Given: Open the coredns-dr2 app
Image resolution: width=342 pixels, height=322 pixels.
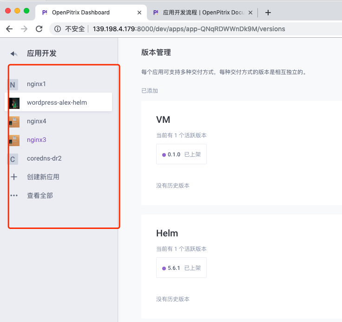Looking at the screenshot, I should [x=44, y=158].
